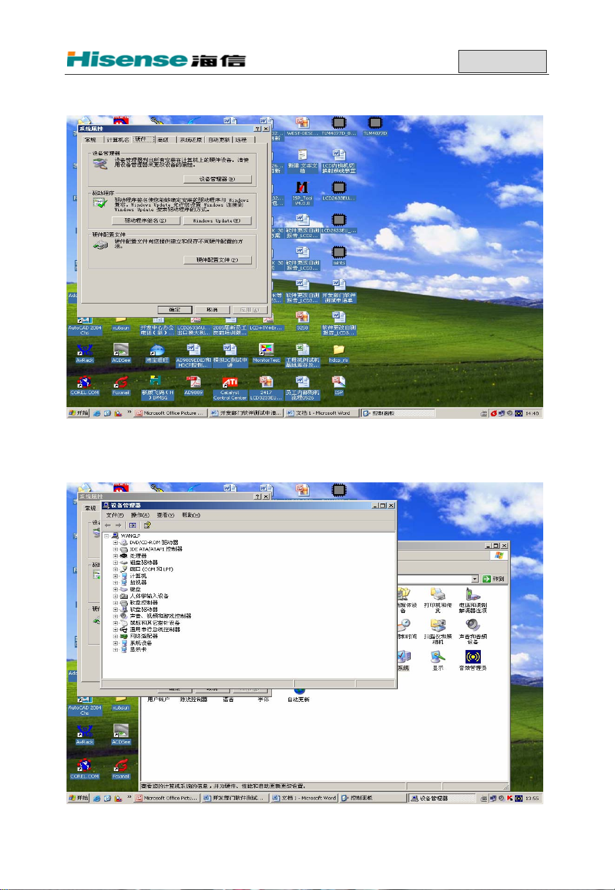Screen dimensions: 615x890
Task: Click the Back arrow in Device Manager toolbar
Action: 108,525
